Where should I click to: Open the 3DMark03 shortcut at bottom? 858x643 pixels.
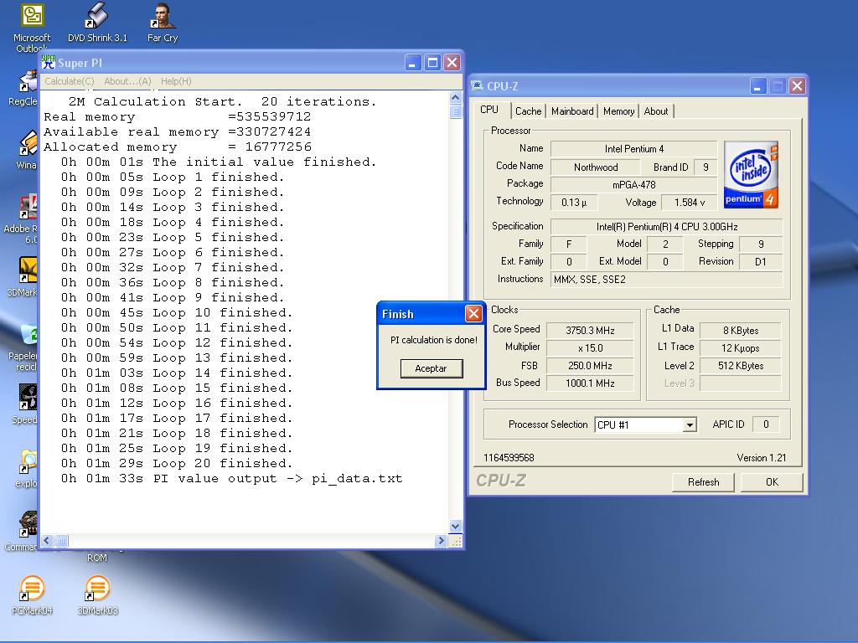pos(97,589)
